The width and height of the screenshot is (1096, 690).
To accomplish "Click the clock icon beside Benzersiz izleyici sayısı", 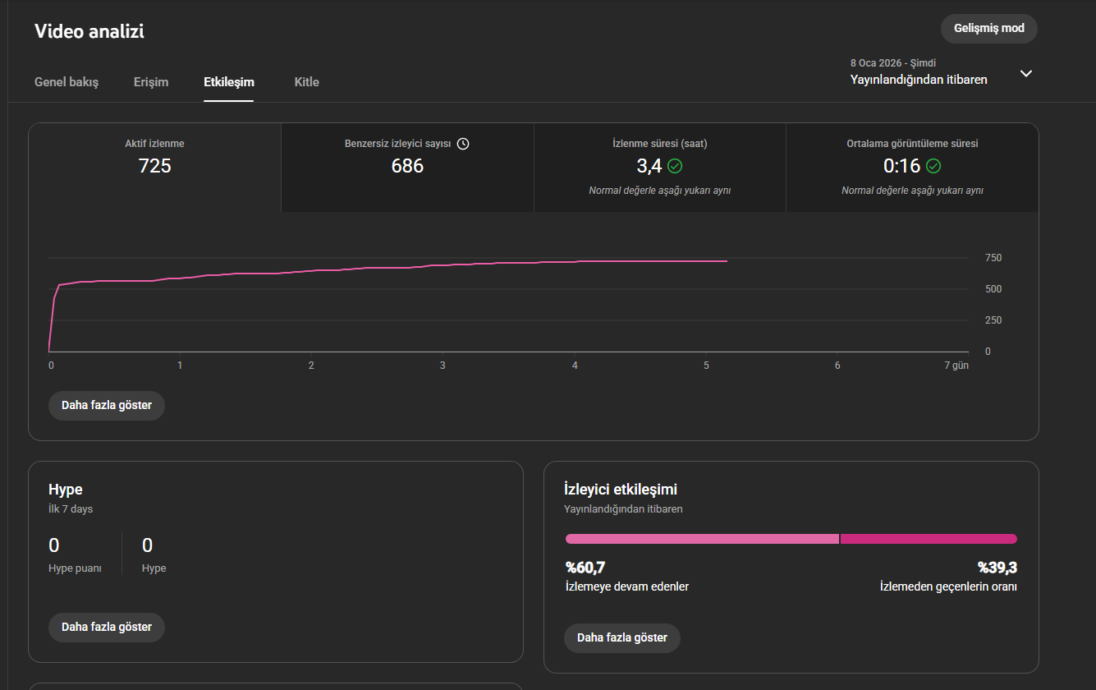I will 463,144.
